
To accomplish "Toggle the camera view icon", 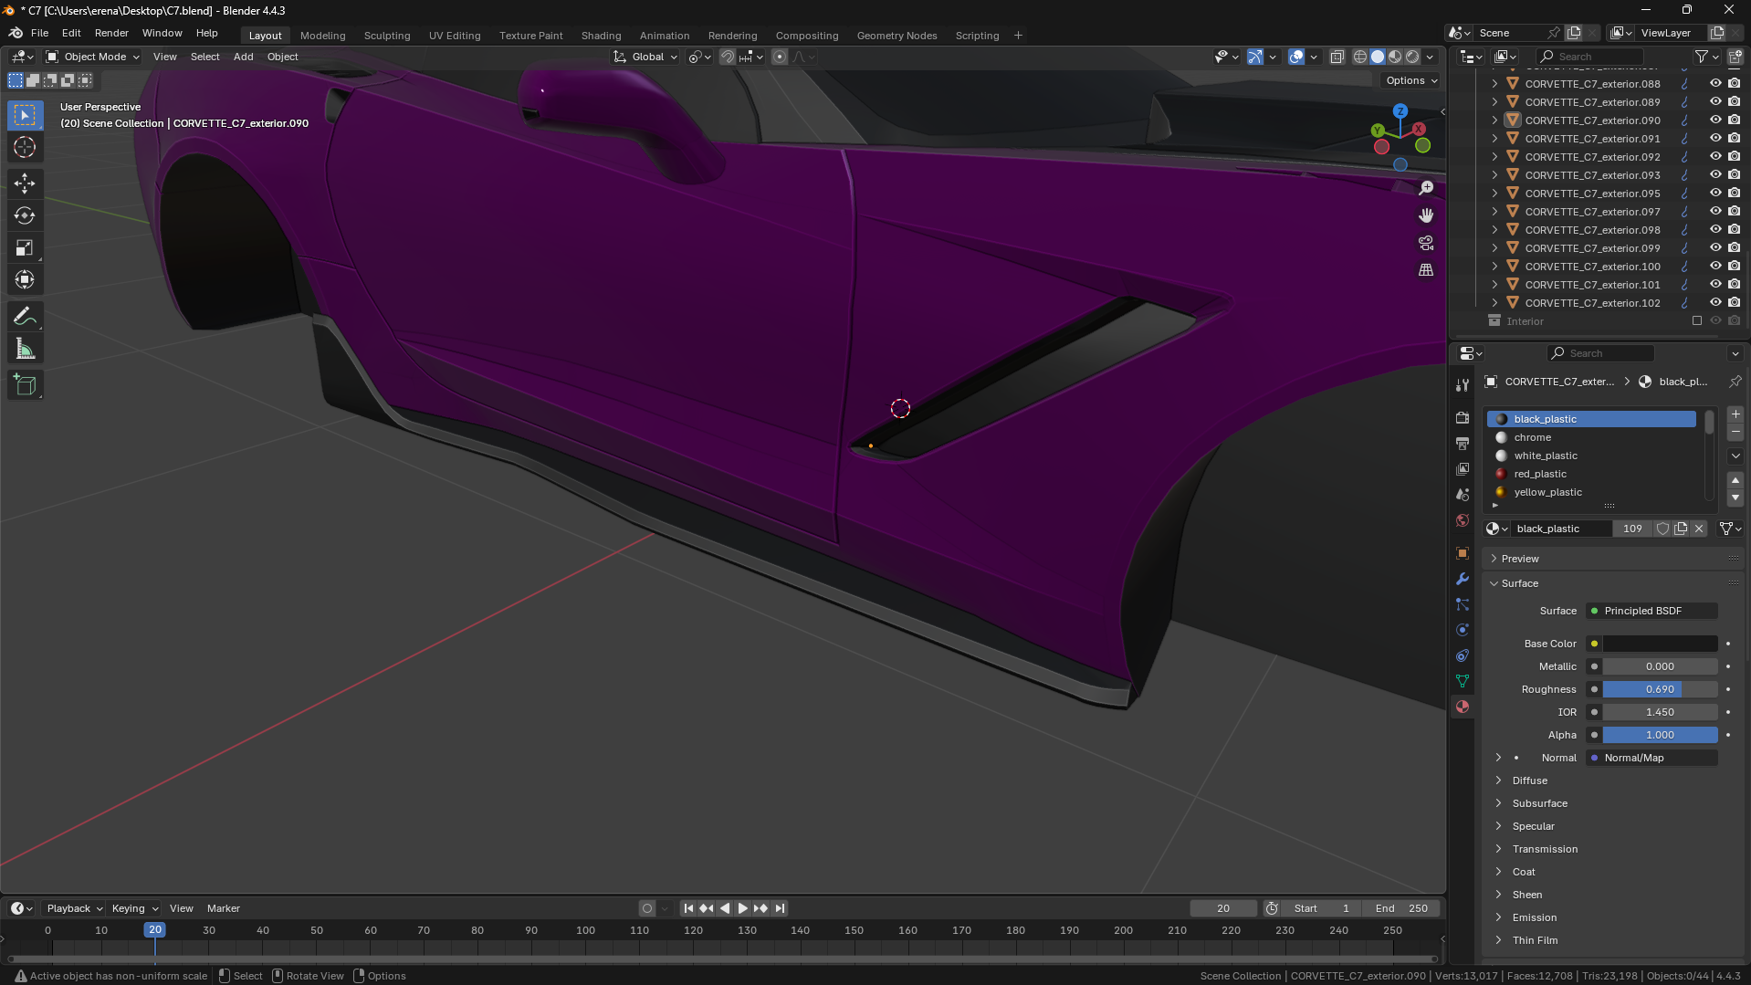I will [x=1426, y=243].
